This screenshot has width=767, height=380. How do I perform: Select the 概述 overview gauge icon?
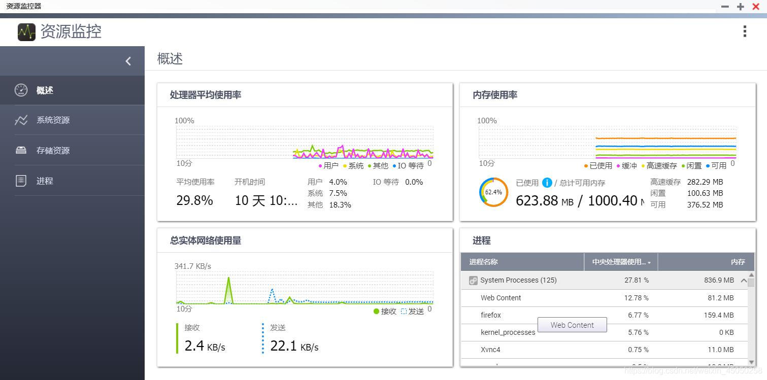21,90
